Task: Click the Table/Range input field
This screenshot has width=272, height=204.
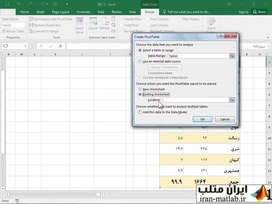Action: click(x=198, y=56)
